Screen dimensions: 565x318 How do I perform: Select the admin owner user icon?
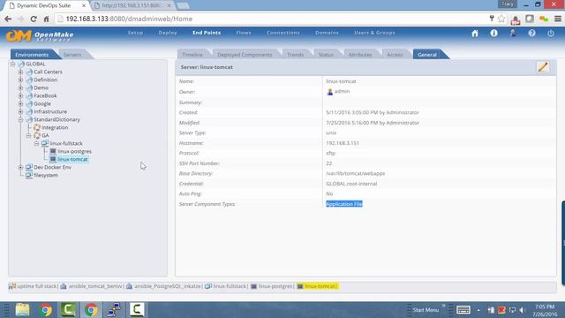329,92
